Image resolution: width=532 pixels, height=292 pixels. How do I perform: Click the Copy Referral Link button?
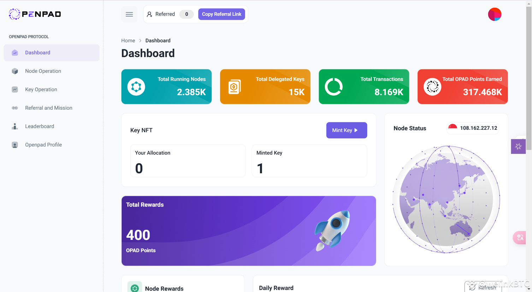pos(221,14)
